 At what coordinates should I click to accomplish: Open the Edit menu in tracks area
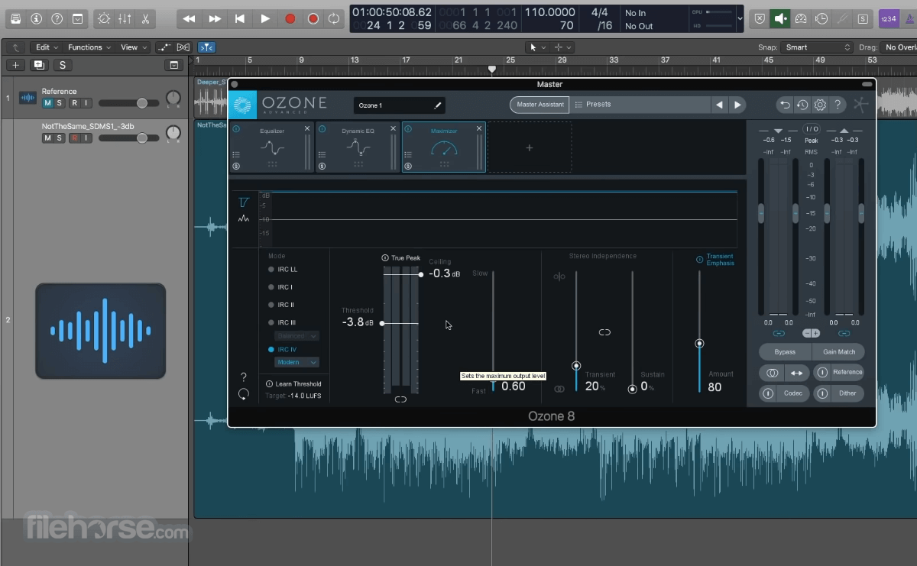47,47
